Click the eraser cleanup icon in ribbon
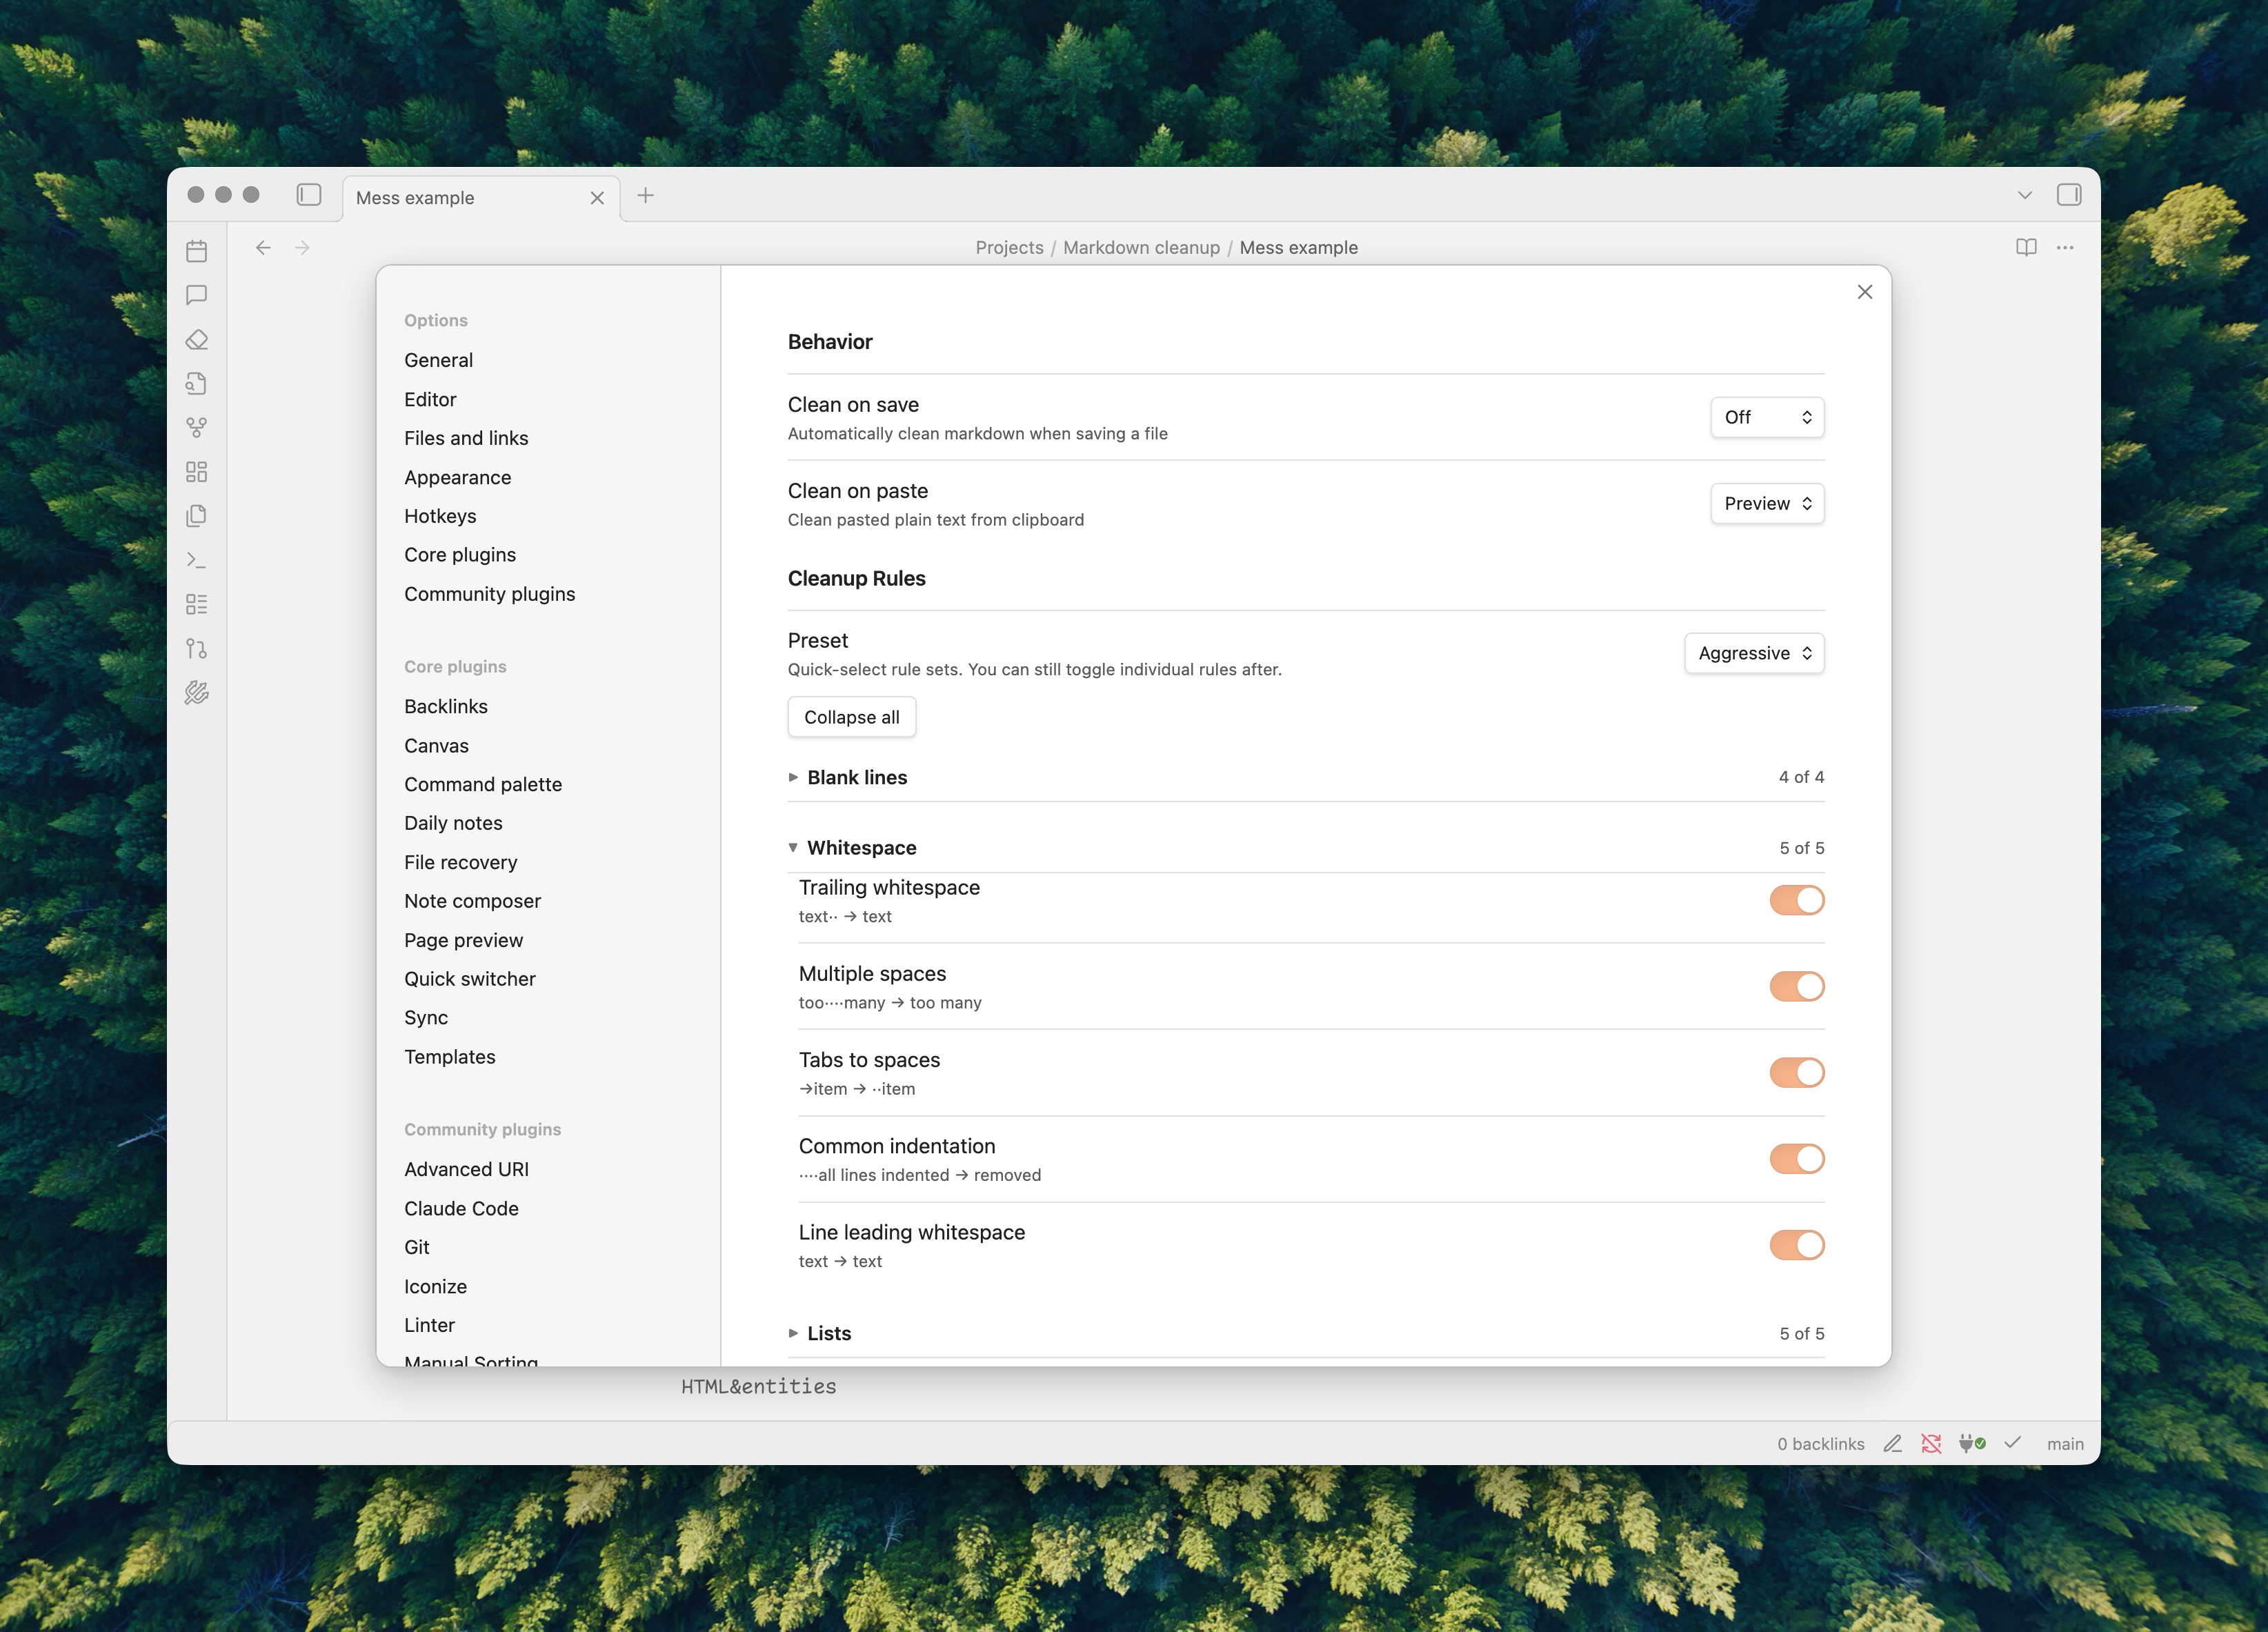This screenshot has height=1632, width=2268. (x=197, y=340)
